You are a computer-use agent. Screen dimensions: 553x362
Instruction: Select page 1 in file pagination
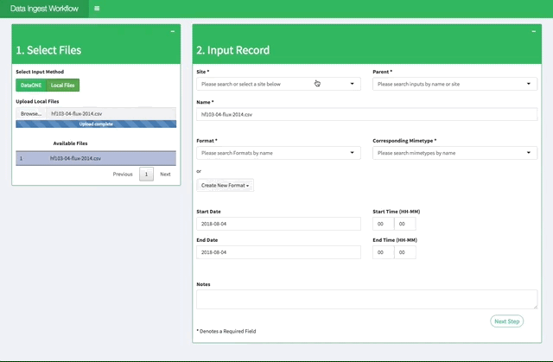point(146,174)
